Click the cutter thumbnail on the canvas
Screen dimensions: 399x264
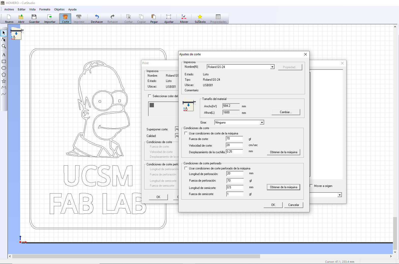[x=17, y=34]
